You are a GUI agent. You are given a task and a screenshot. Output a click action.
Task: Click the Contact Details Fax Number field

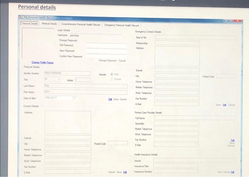pyautogui.click(x=68, y=166)
